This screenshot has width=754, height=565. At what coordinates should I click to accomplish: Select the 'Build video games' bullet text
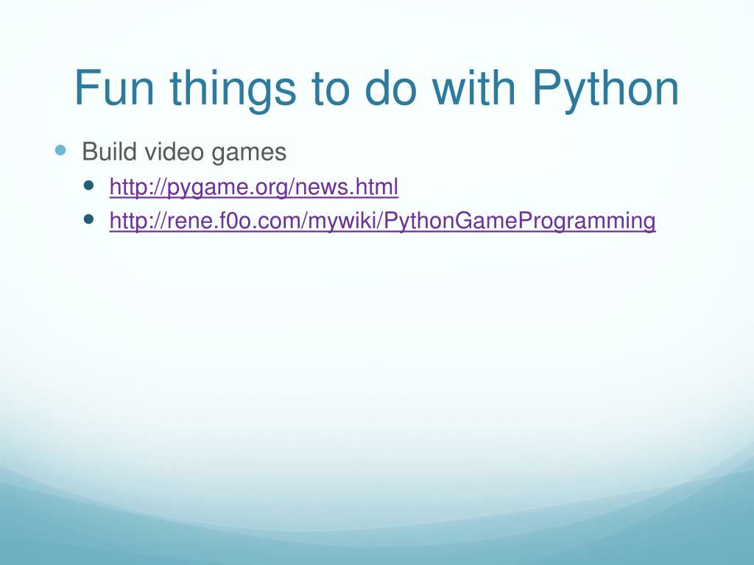(184, 152)
